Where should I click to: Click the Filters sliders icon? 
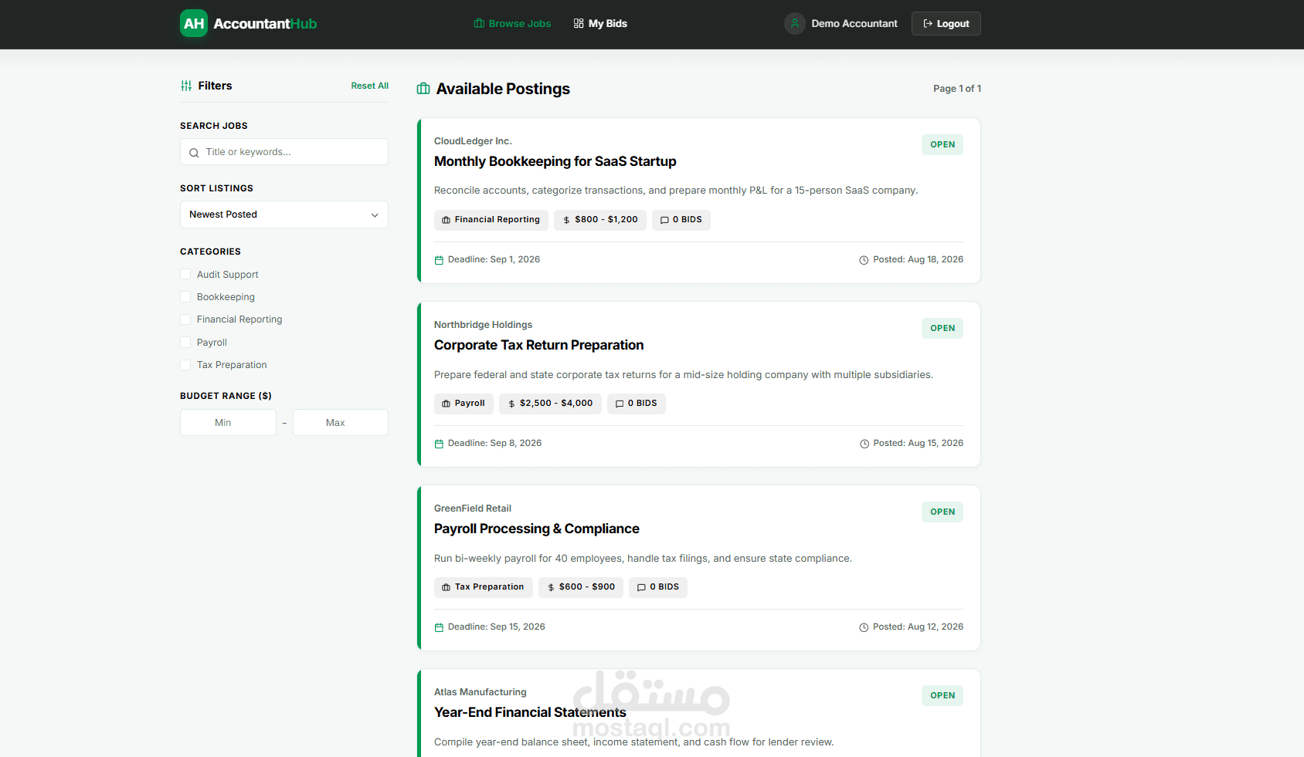coord(186,86)
